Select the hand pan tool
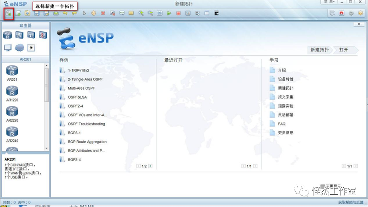The height and width of the screenshot is (207, 368). tap(94, 13)
